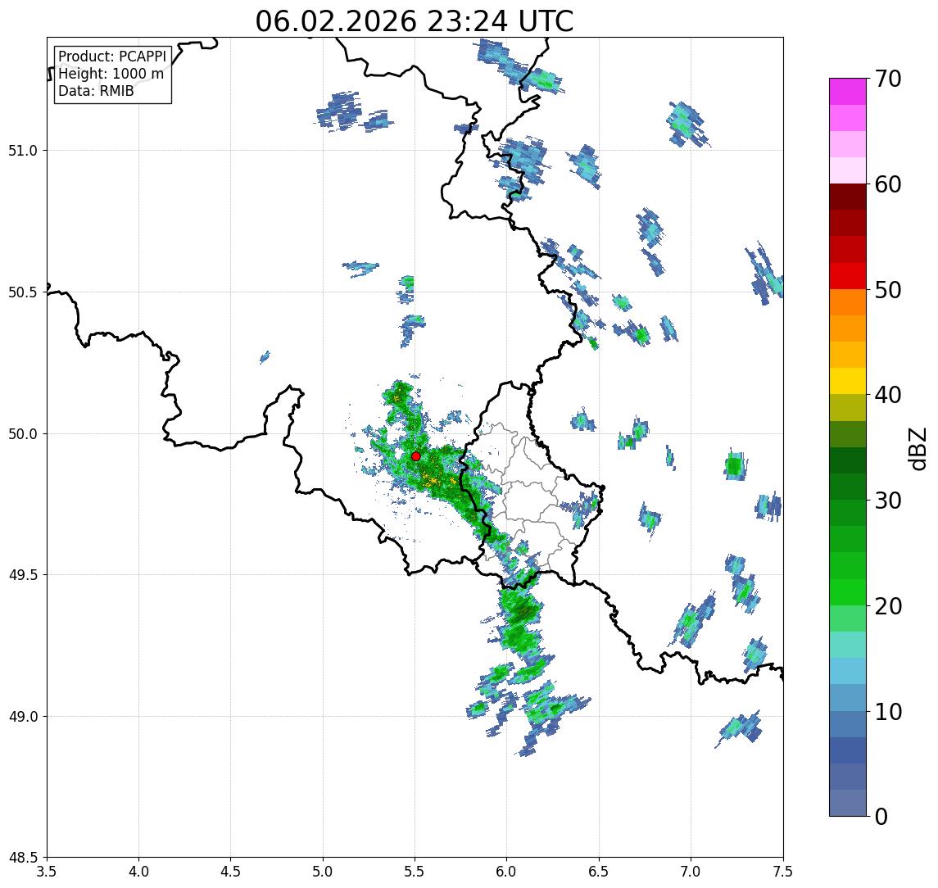Pick the light cyan colorbar band below 20
This screenshot has height=888, width=938.
point(848,645)
